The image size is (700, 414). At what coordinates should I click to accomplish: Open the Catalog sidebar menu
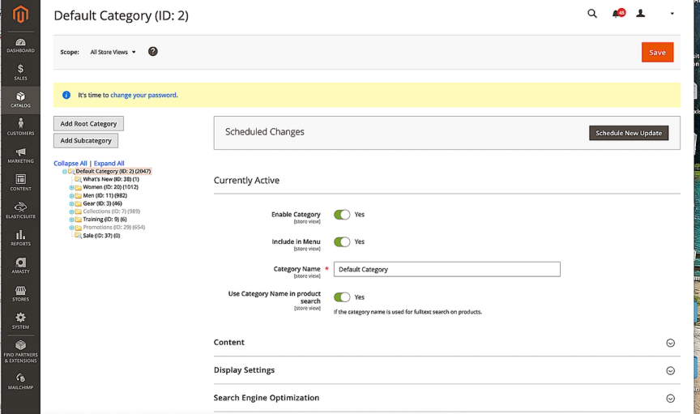tap(20, 100)
